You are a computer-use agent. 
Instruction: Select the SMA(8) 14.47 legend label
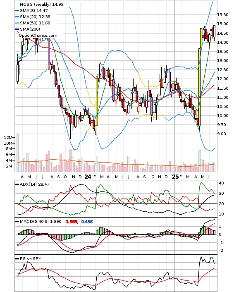pyautogui.click(x=34, y=11)
